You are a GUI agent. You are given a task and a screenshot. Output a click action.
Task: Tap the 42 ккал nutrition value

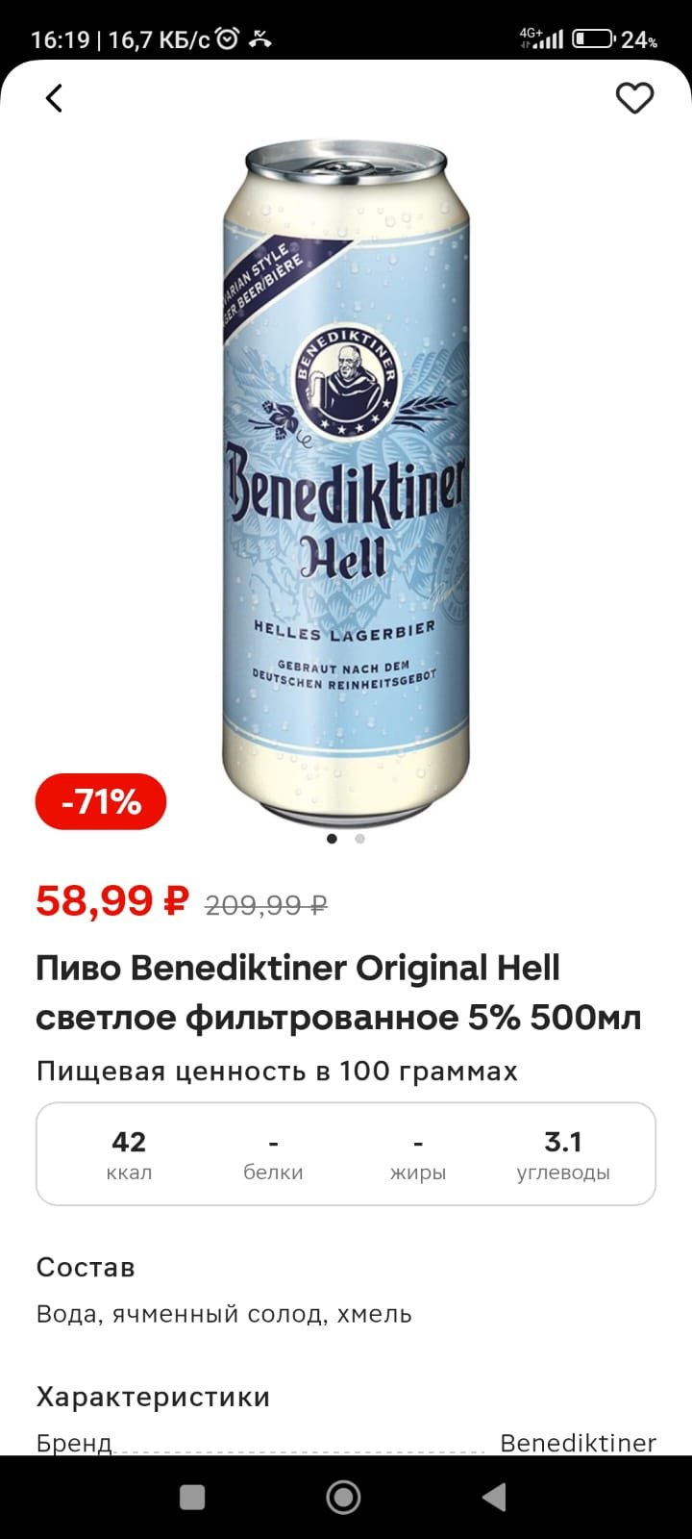point(129,1154)
